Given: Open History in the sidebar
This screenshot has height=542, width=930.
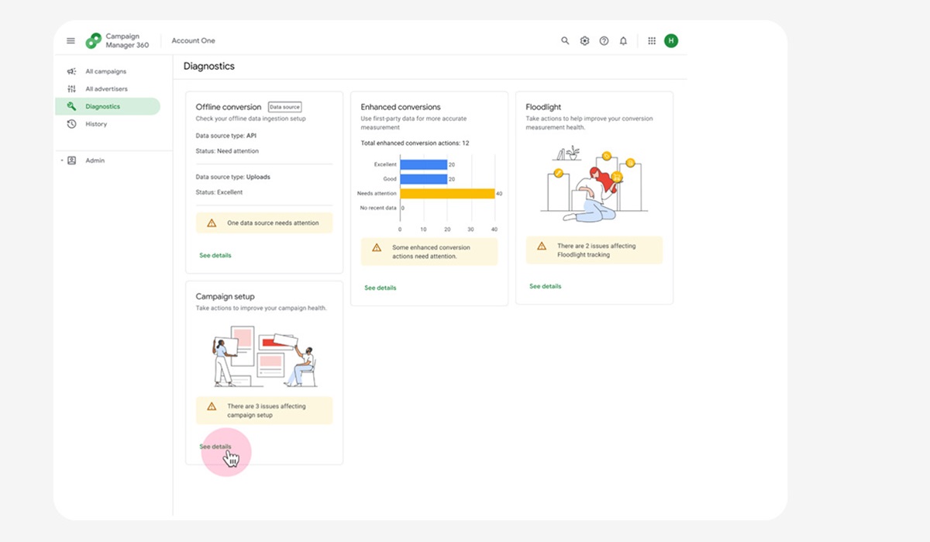Looking at the screenshot, I should pos(96,124).
